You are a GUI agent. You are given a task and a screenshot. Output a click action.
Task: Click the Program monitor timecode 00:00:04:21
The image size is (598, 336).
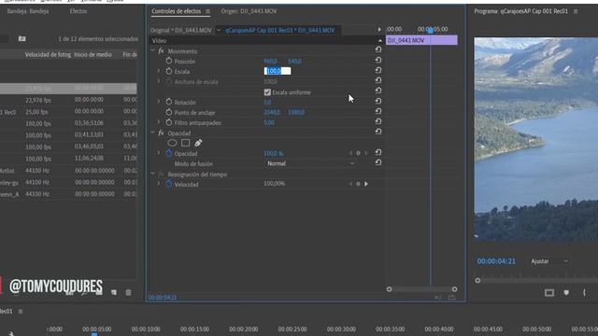[x=496, y=261]
